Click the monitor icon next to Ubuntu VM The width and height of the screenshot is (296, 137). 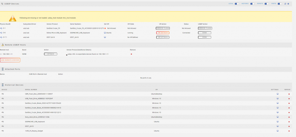[x=105, y=33]
